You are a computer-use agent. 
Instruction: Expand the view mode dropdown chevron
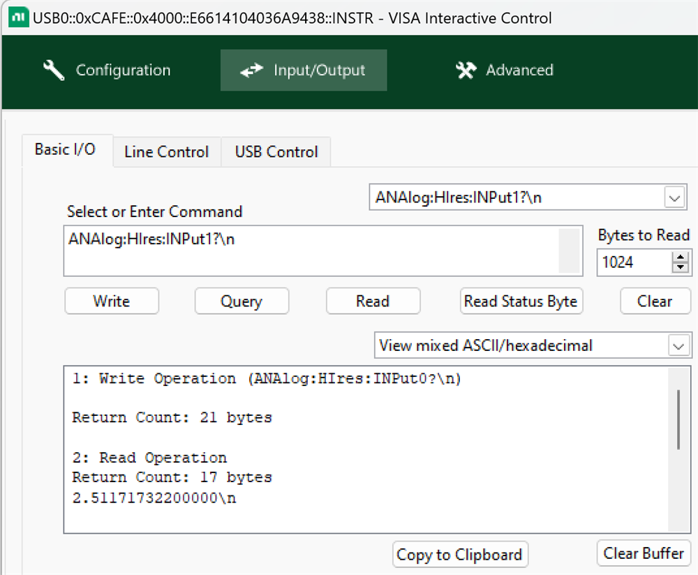click(x=678, y=346)
